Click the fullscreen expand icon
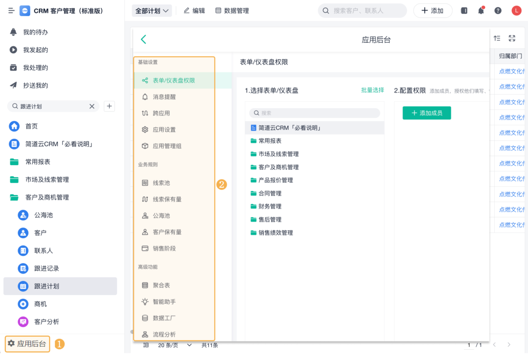528x358 pixels. coord(512,39)
